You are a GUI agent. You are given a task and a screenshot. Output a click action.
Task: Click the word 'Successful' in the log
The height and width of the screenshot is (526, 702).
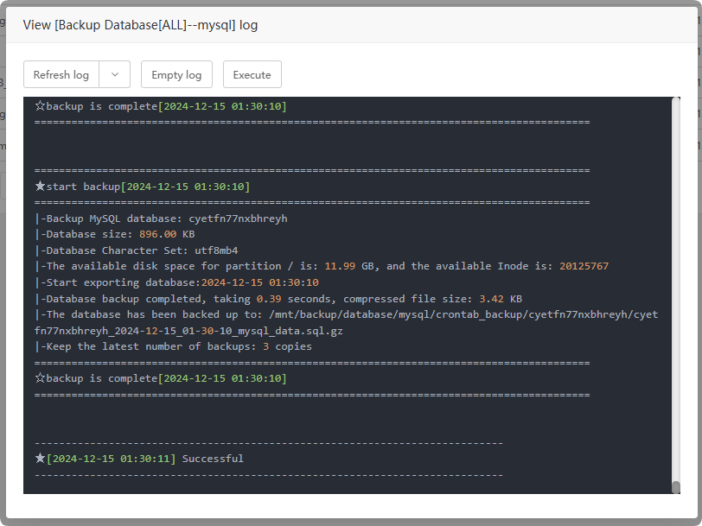213,459
